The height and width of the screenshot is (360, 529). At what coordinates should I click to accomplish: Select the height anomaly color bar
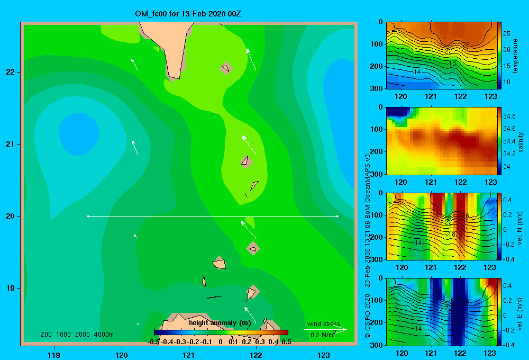tap(221, 332)
